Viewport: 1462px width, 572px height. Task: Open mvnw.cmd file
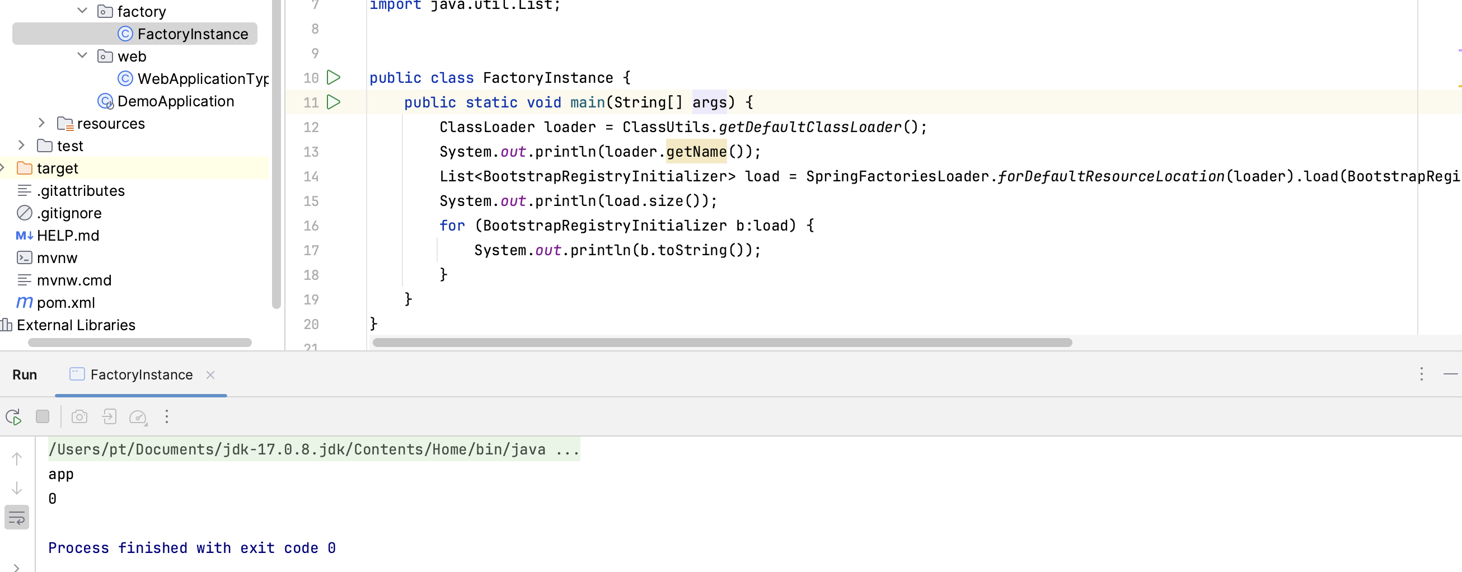pyautogui.click(x=74, y=280)
